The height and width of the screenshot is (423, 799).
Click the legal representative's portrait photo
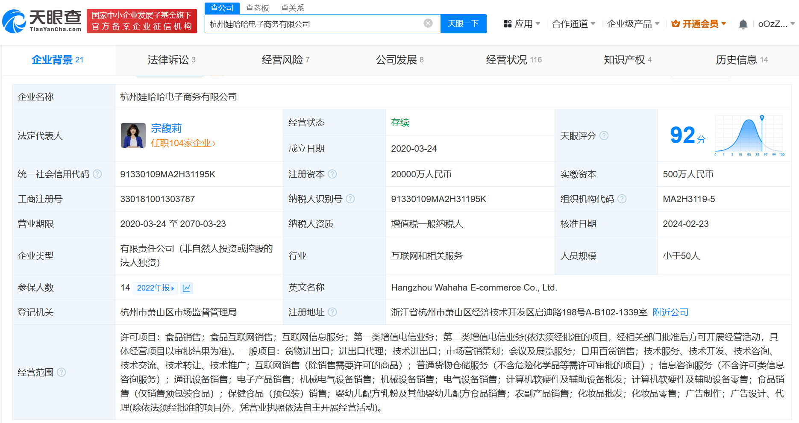click(x=133, y=135)
